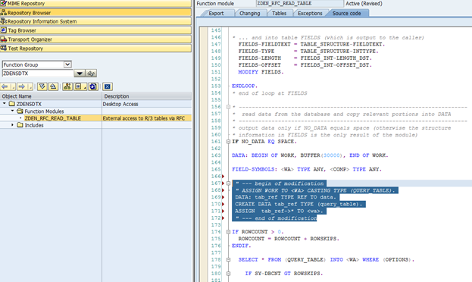This screenshot has width=472, height=282.
Task: Click the Function module name field
Action: tap(299, 4)
